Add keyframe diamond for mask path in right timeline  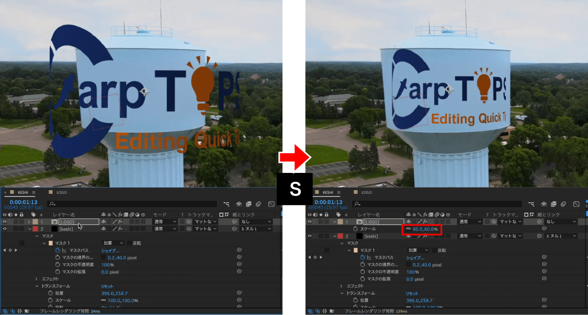click(x=315, y=258)
